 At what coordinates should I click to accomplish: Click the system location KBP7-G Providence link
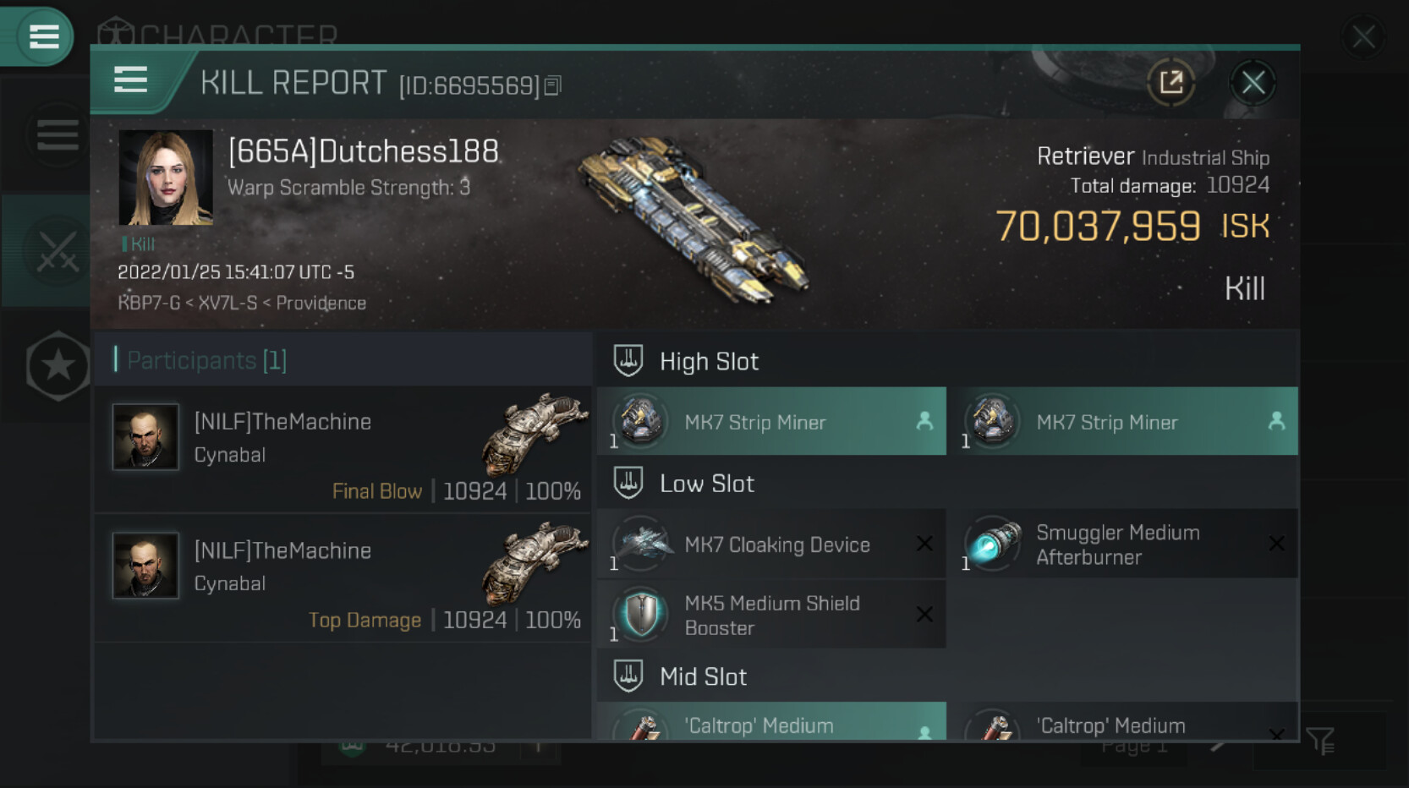click(242, 303)
